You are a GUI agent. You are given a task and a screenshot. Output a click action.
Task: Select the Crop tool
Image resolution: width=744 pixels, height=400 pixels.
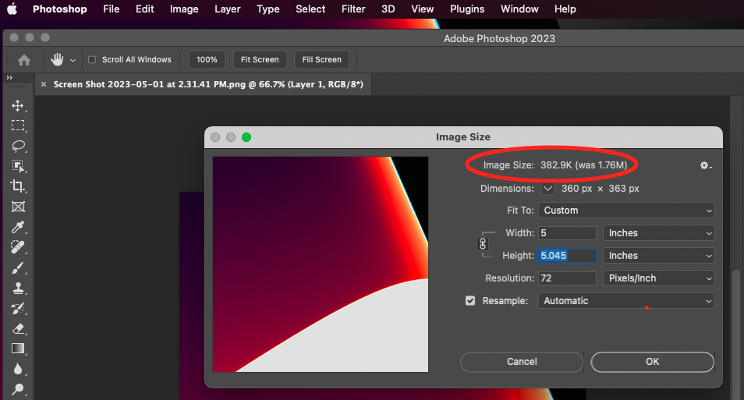coord(18,186)
